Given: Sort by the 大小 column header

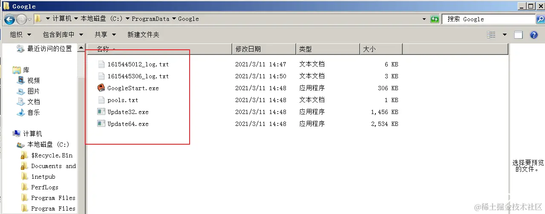Looking at the screenshot, I should (381, 49).
